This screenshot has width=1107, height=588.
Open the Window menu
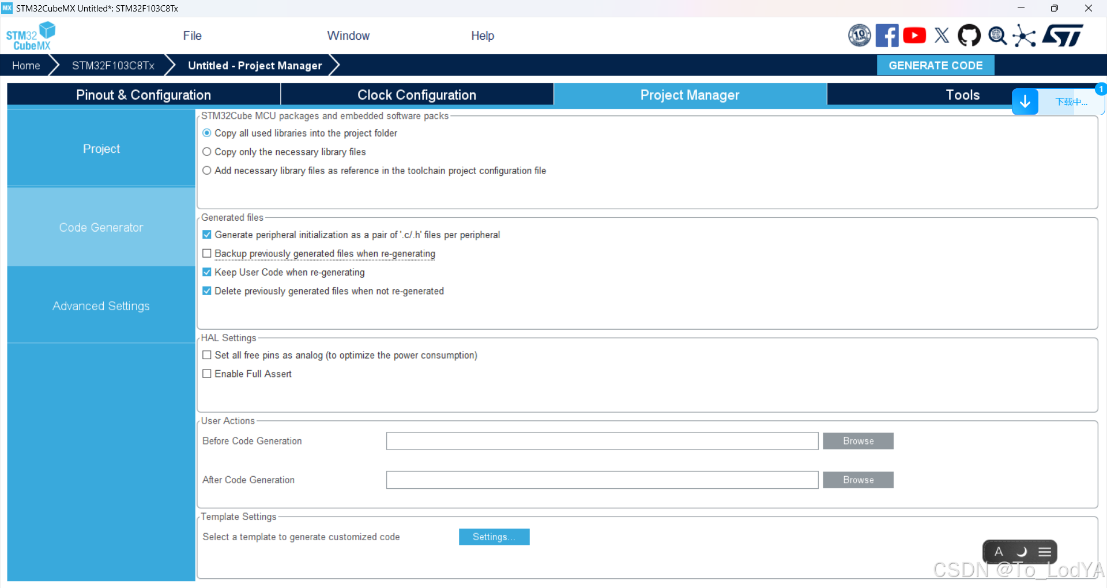[348, 36]
